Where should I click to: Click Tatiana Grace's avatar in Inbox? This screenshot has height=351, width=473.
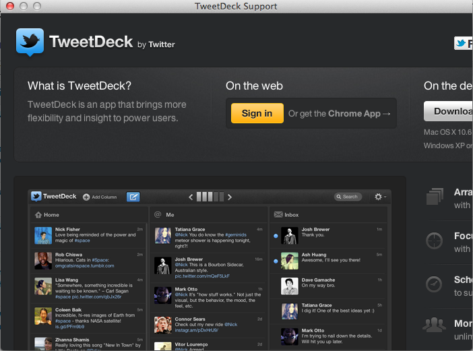(290, 311)
